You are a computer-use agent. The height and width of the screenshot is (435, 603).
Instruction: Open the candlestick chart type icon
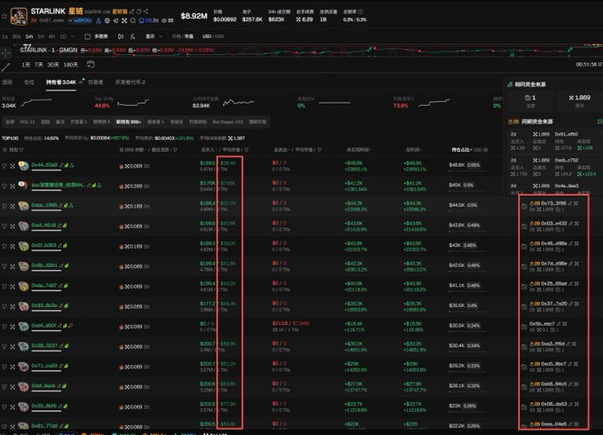tap(121, 36)
